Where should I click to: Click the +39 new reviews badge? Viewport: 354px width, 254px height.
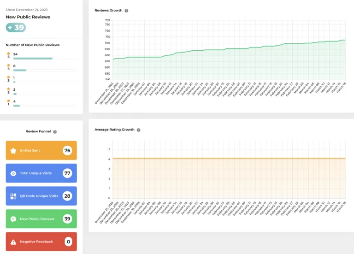(x=16, y=28)
